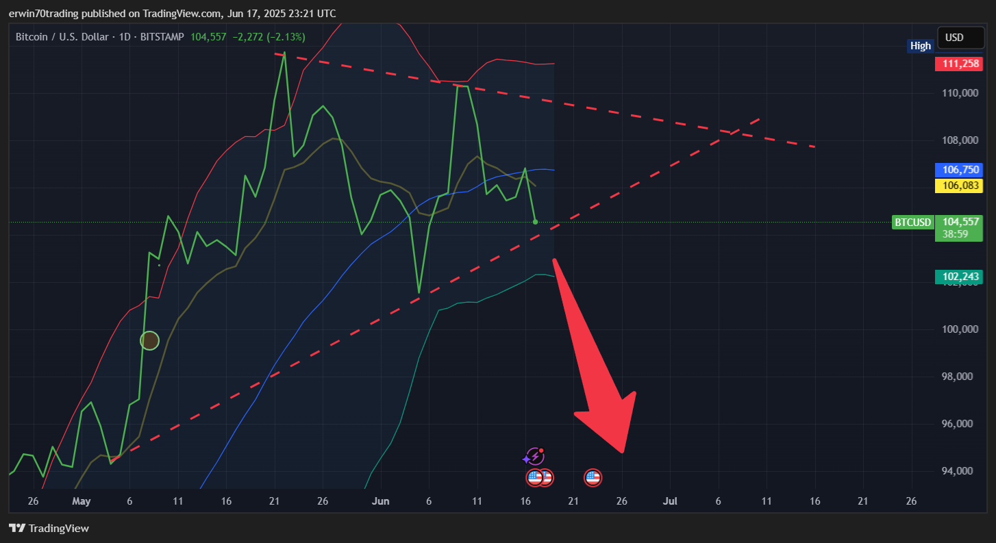Click the green 104,557 label on the price axis
996x543 pixels.
click(959, 222)
